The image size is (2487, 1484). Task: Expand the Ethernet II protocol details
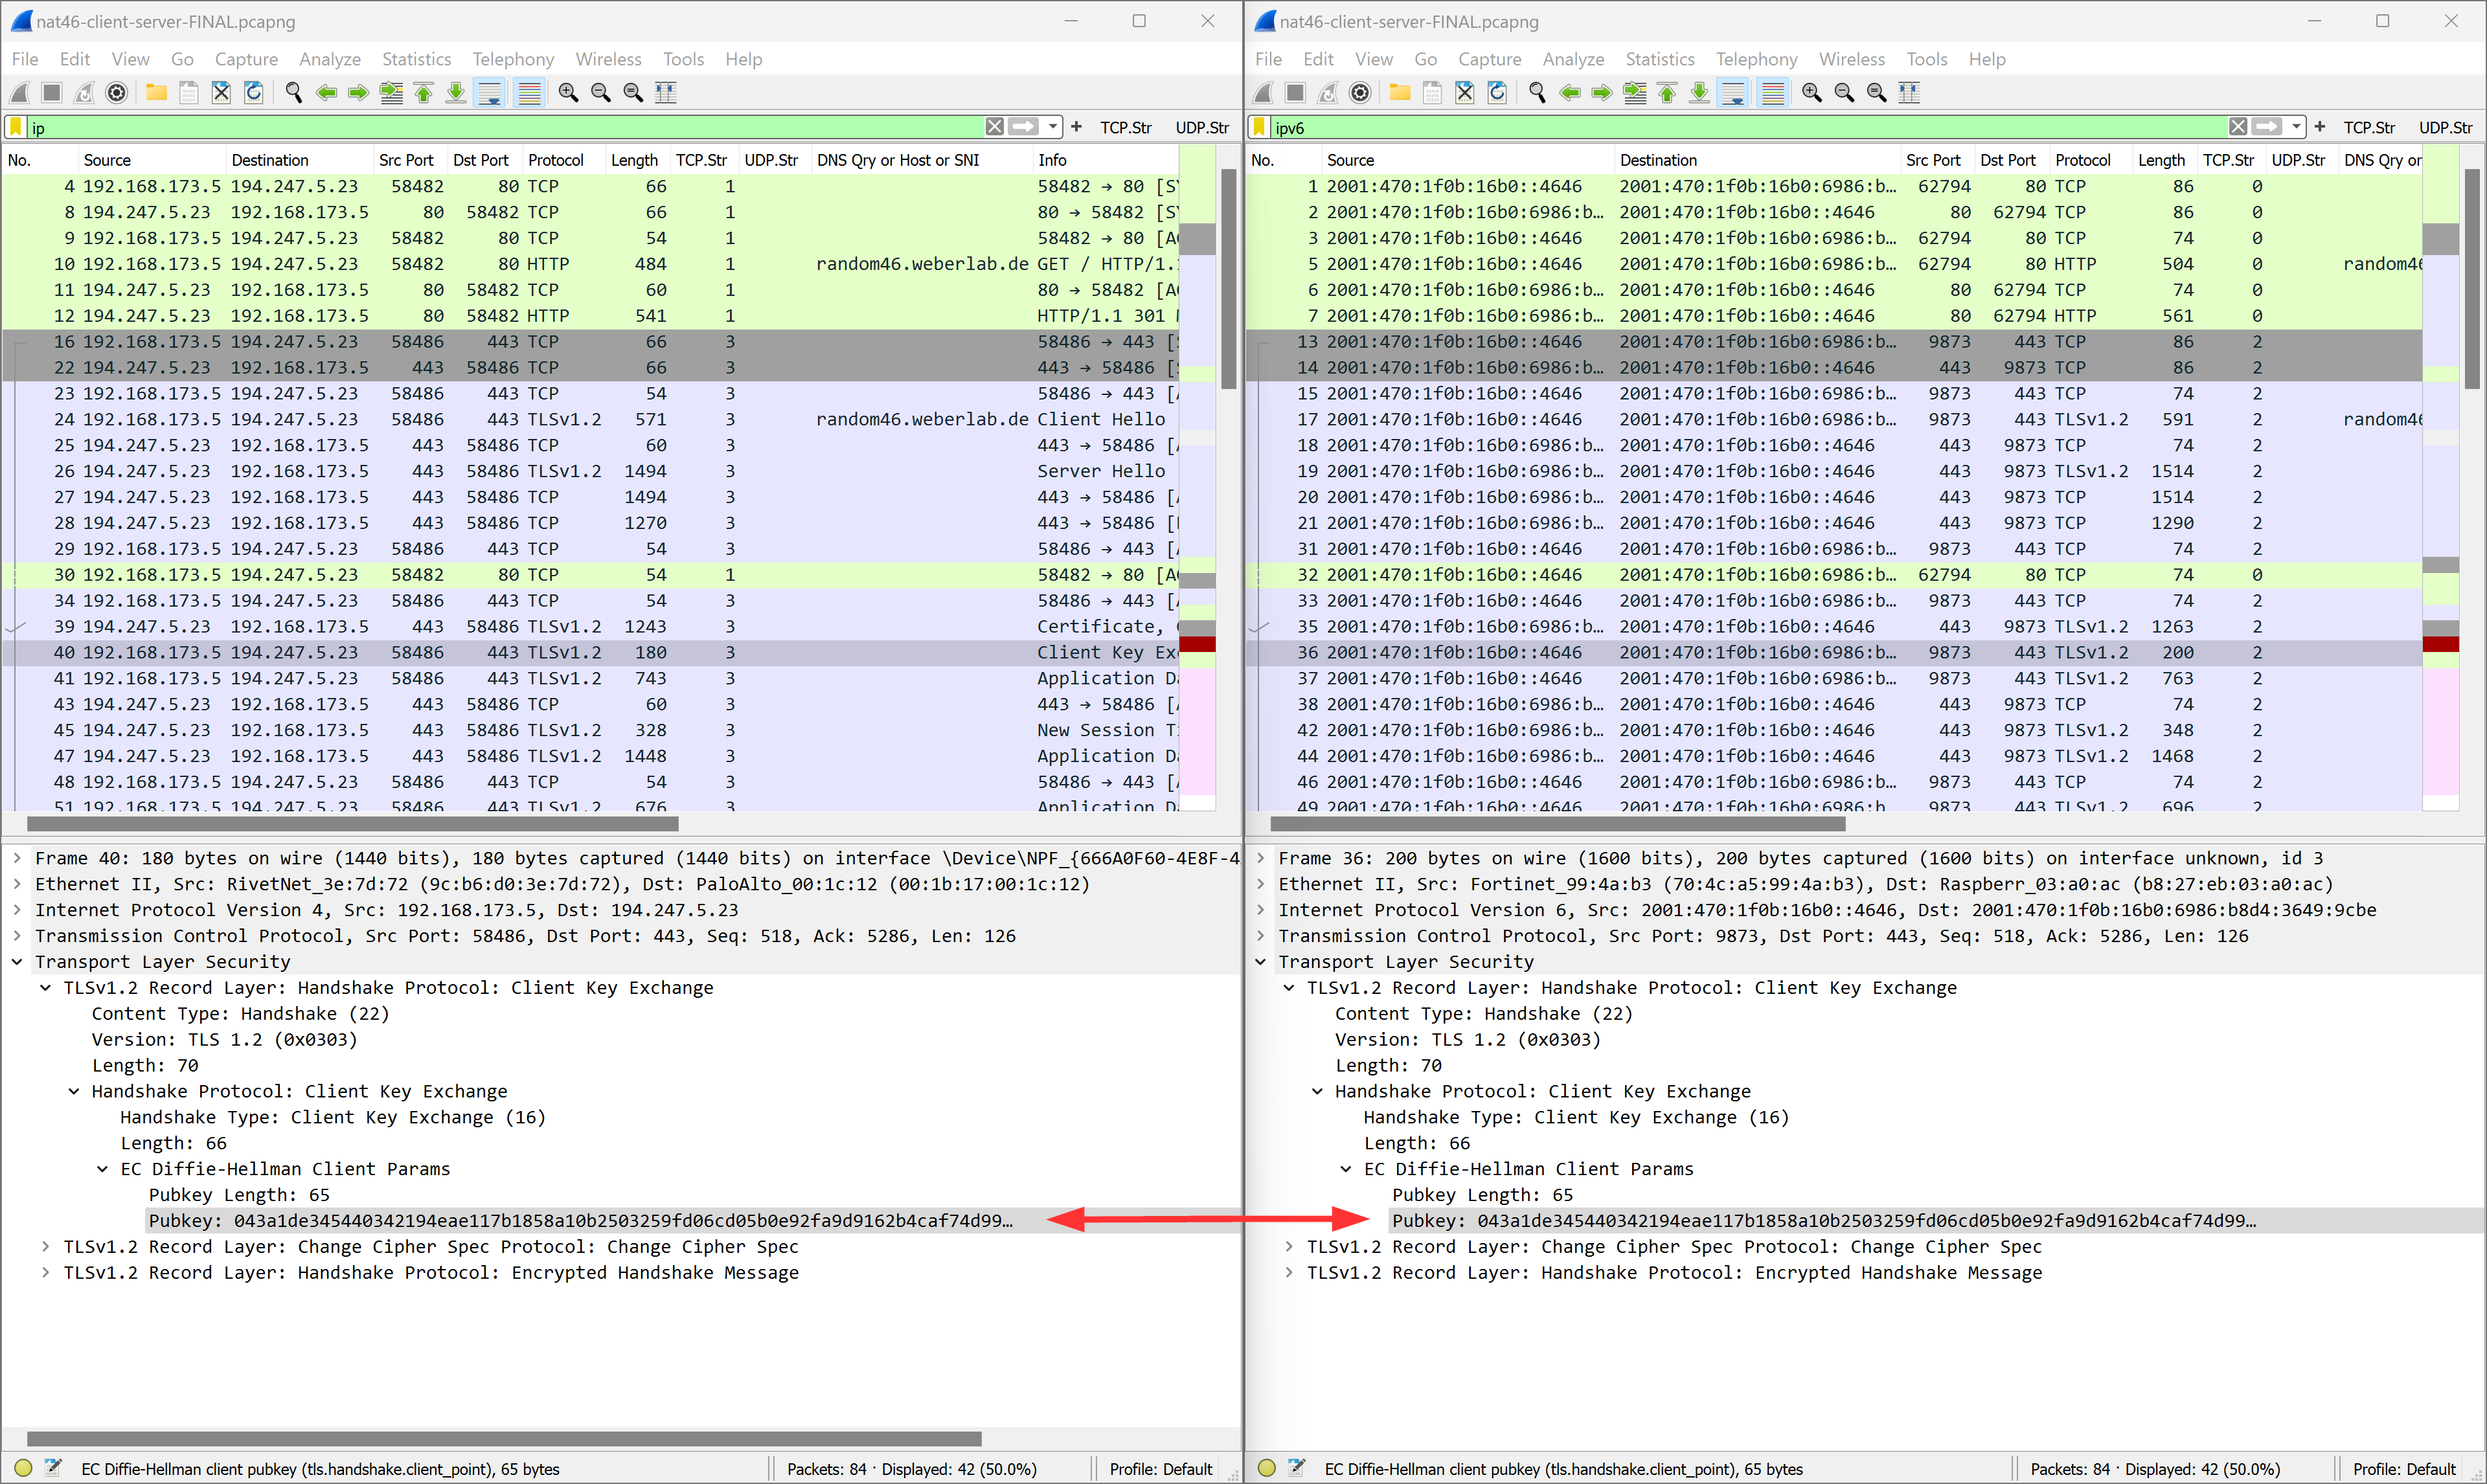tap(17, 884)
